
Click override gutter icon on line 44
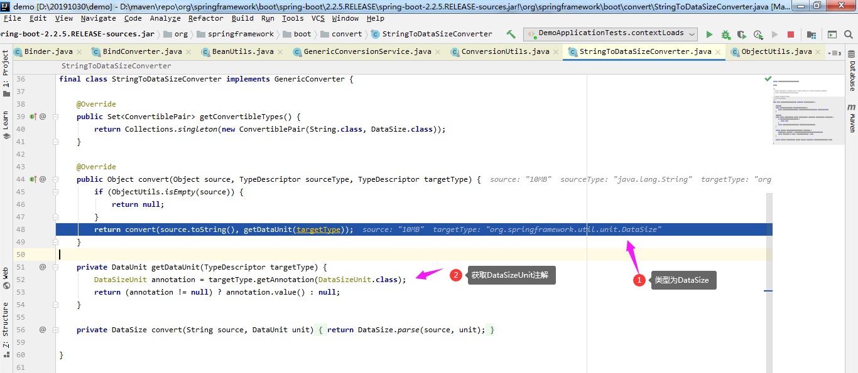(x=33, y=179)
